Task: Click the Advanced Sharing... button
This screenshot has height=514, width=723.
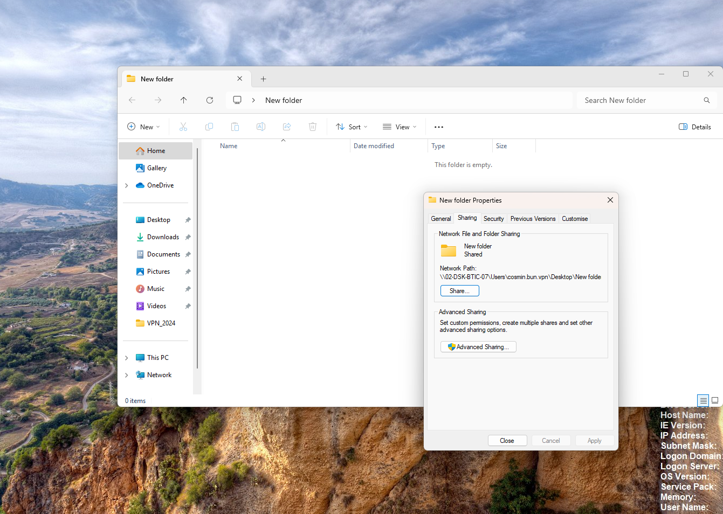Action: point(478,347)
